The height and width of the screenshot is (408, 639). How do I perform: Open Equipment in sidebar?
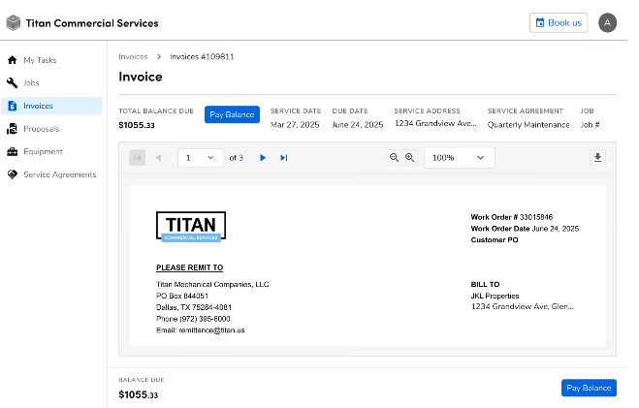pyautogui.click(x=51, y=151)
